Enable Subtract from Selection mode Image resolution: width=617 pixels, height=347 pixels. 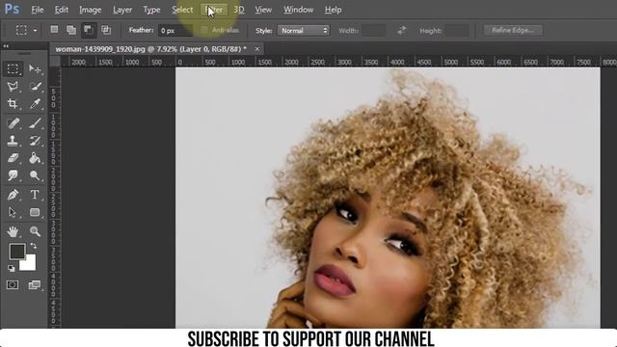[x=89, y=30]
